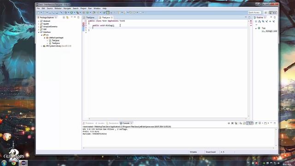The width and height of the screenshot is (295, 166).
Task: Open the External Tools dropdown arrow
Action: (x=80, y=12)
